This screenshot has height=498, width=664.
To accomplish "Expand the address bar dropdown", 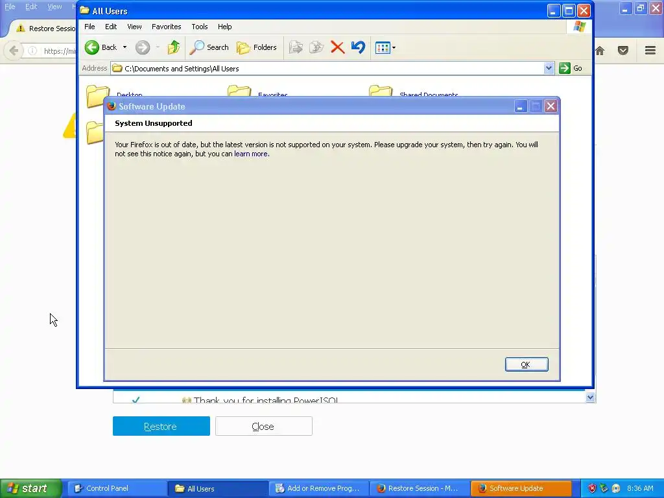I will 549,68.
